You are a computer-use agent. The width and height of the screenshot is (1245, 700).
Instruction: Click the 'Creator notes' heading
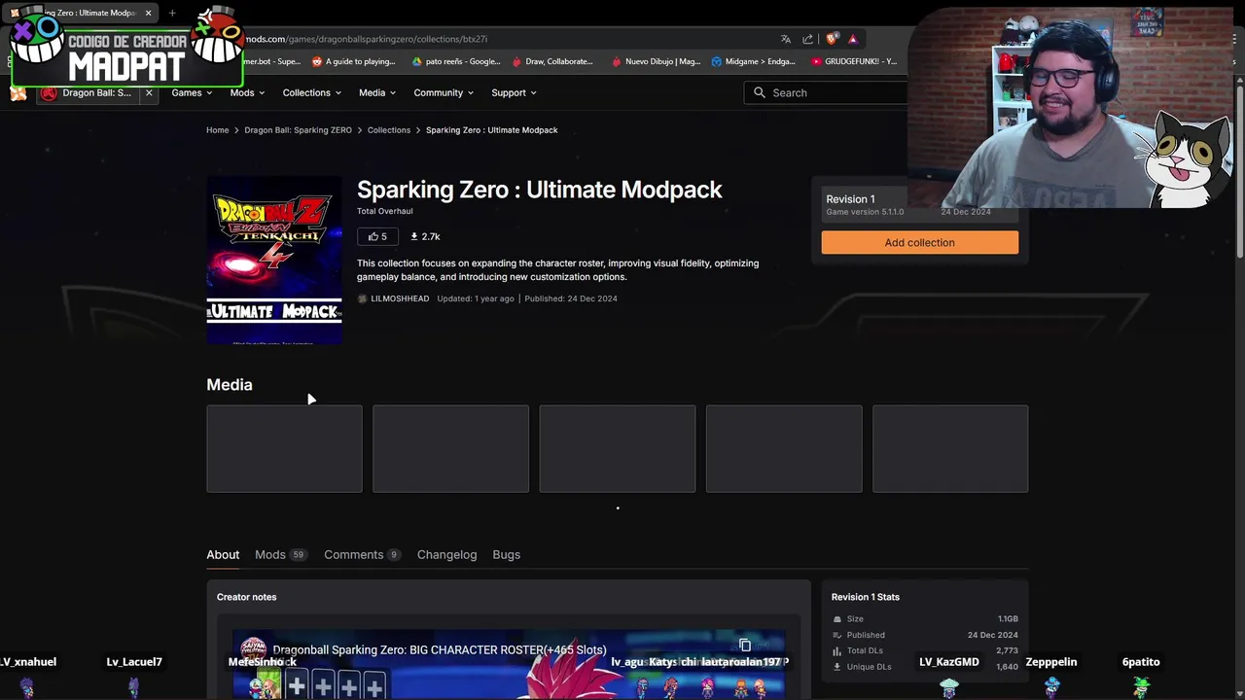click(x=247, y=597)
